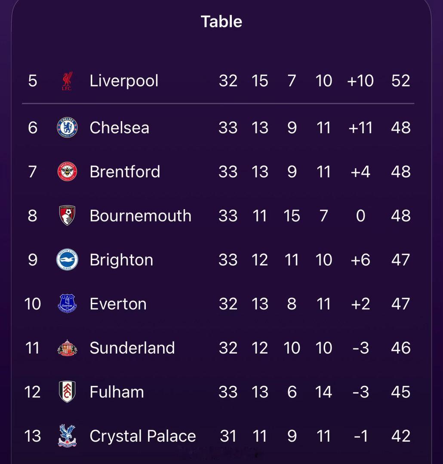Viewport: 443px width, 464px height.
Task: Click the Bournemouth club crest
Action: tap(67, 216)
